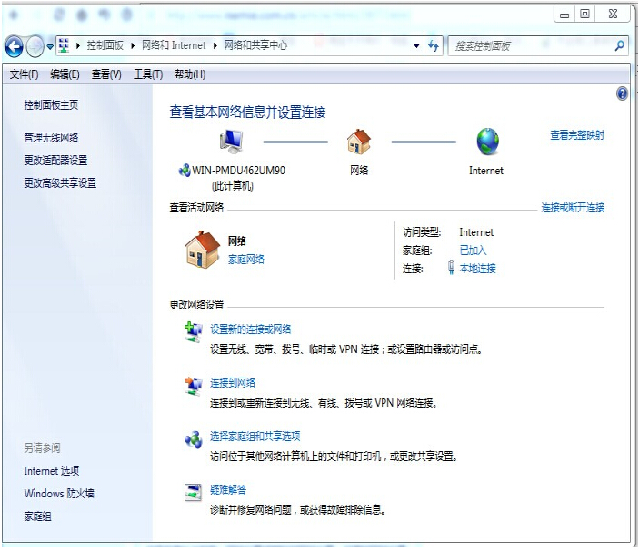Open Windows 防火墙 link
Screen dimensions: 639x550
pyautogui.click(x=59, y=494)
